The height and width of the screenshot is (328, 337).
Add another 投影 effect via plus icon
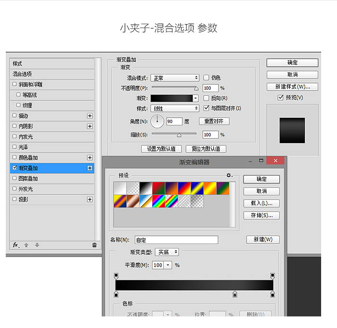click(x=90, y=199)
